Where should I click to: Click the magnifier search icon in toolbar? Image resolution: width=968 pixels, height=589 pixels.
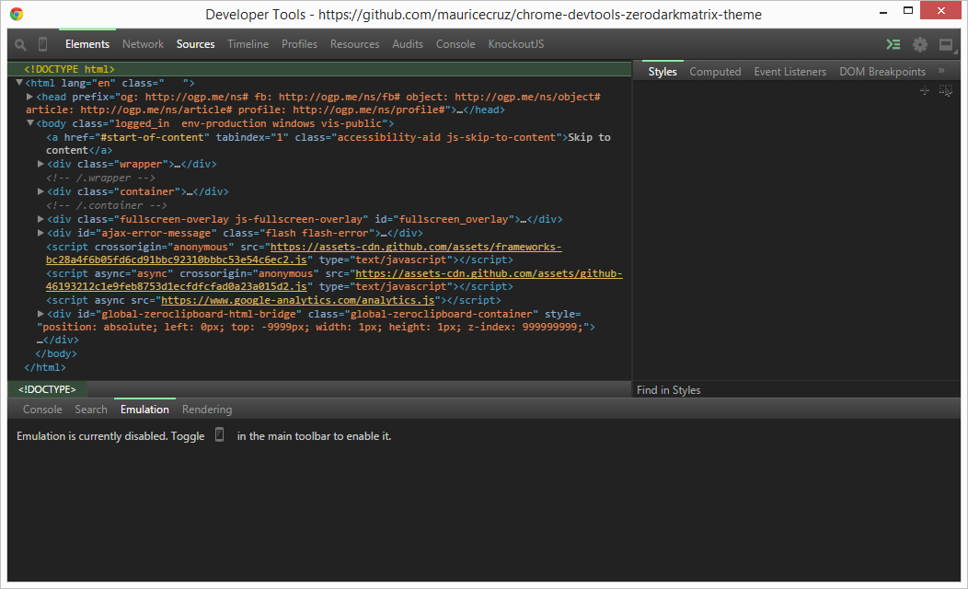pyautogui.click(x=20, y=44)
